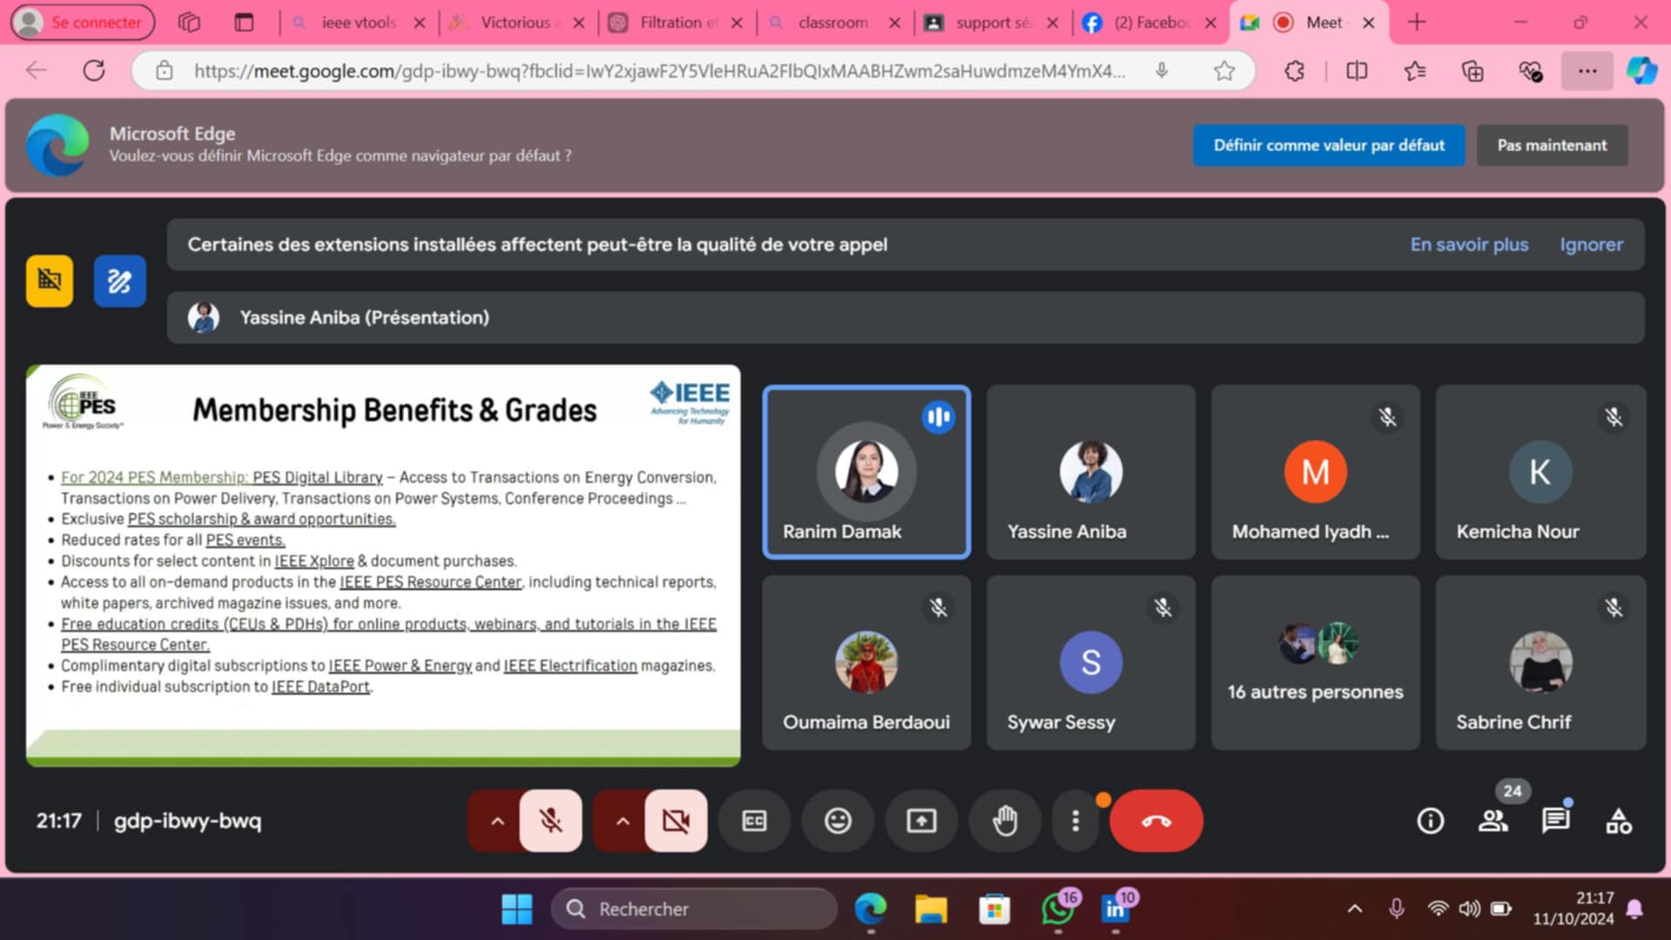Open volume control in system tray

tap(1469, 909)
